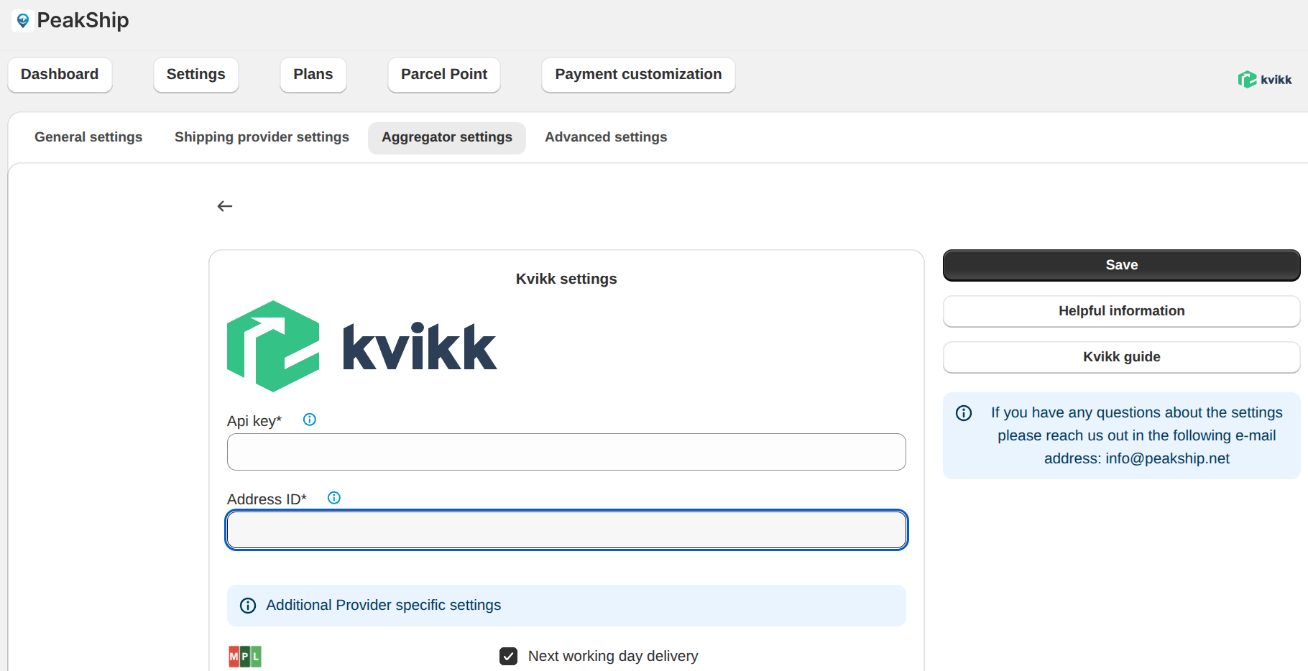This screenshot has width=1308, height=671.
Task: Focus the Address ID input field
Action: (566, 529)
